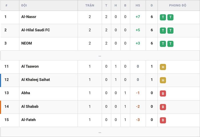The image size is (200, 137).
Task: Select the Al Khaleej Saihat row name
Action: (36, 80)
